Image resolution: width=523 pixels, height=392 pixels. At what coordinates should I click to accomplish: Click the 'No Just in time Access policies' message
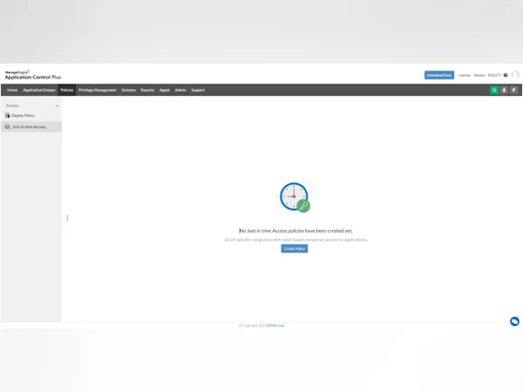pyautogui.click(x=295, y=231)
